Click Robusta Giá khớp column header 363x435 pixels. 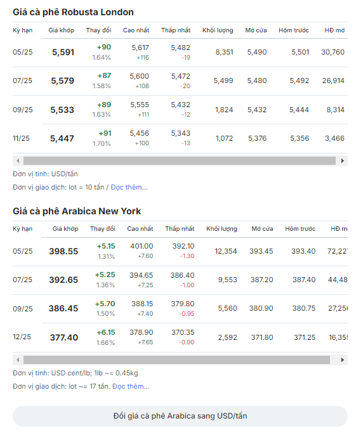[62, 30]
